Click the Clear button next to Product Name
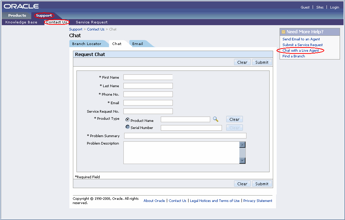The image size is (345, 220). pos(234,119)
